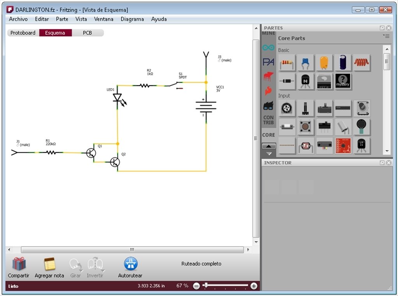Viewport: 398px width, 296px height.
Task: Pick the blue ceramic capacitor part
Action: (305, 63)
